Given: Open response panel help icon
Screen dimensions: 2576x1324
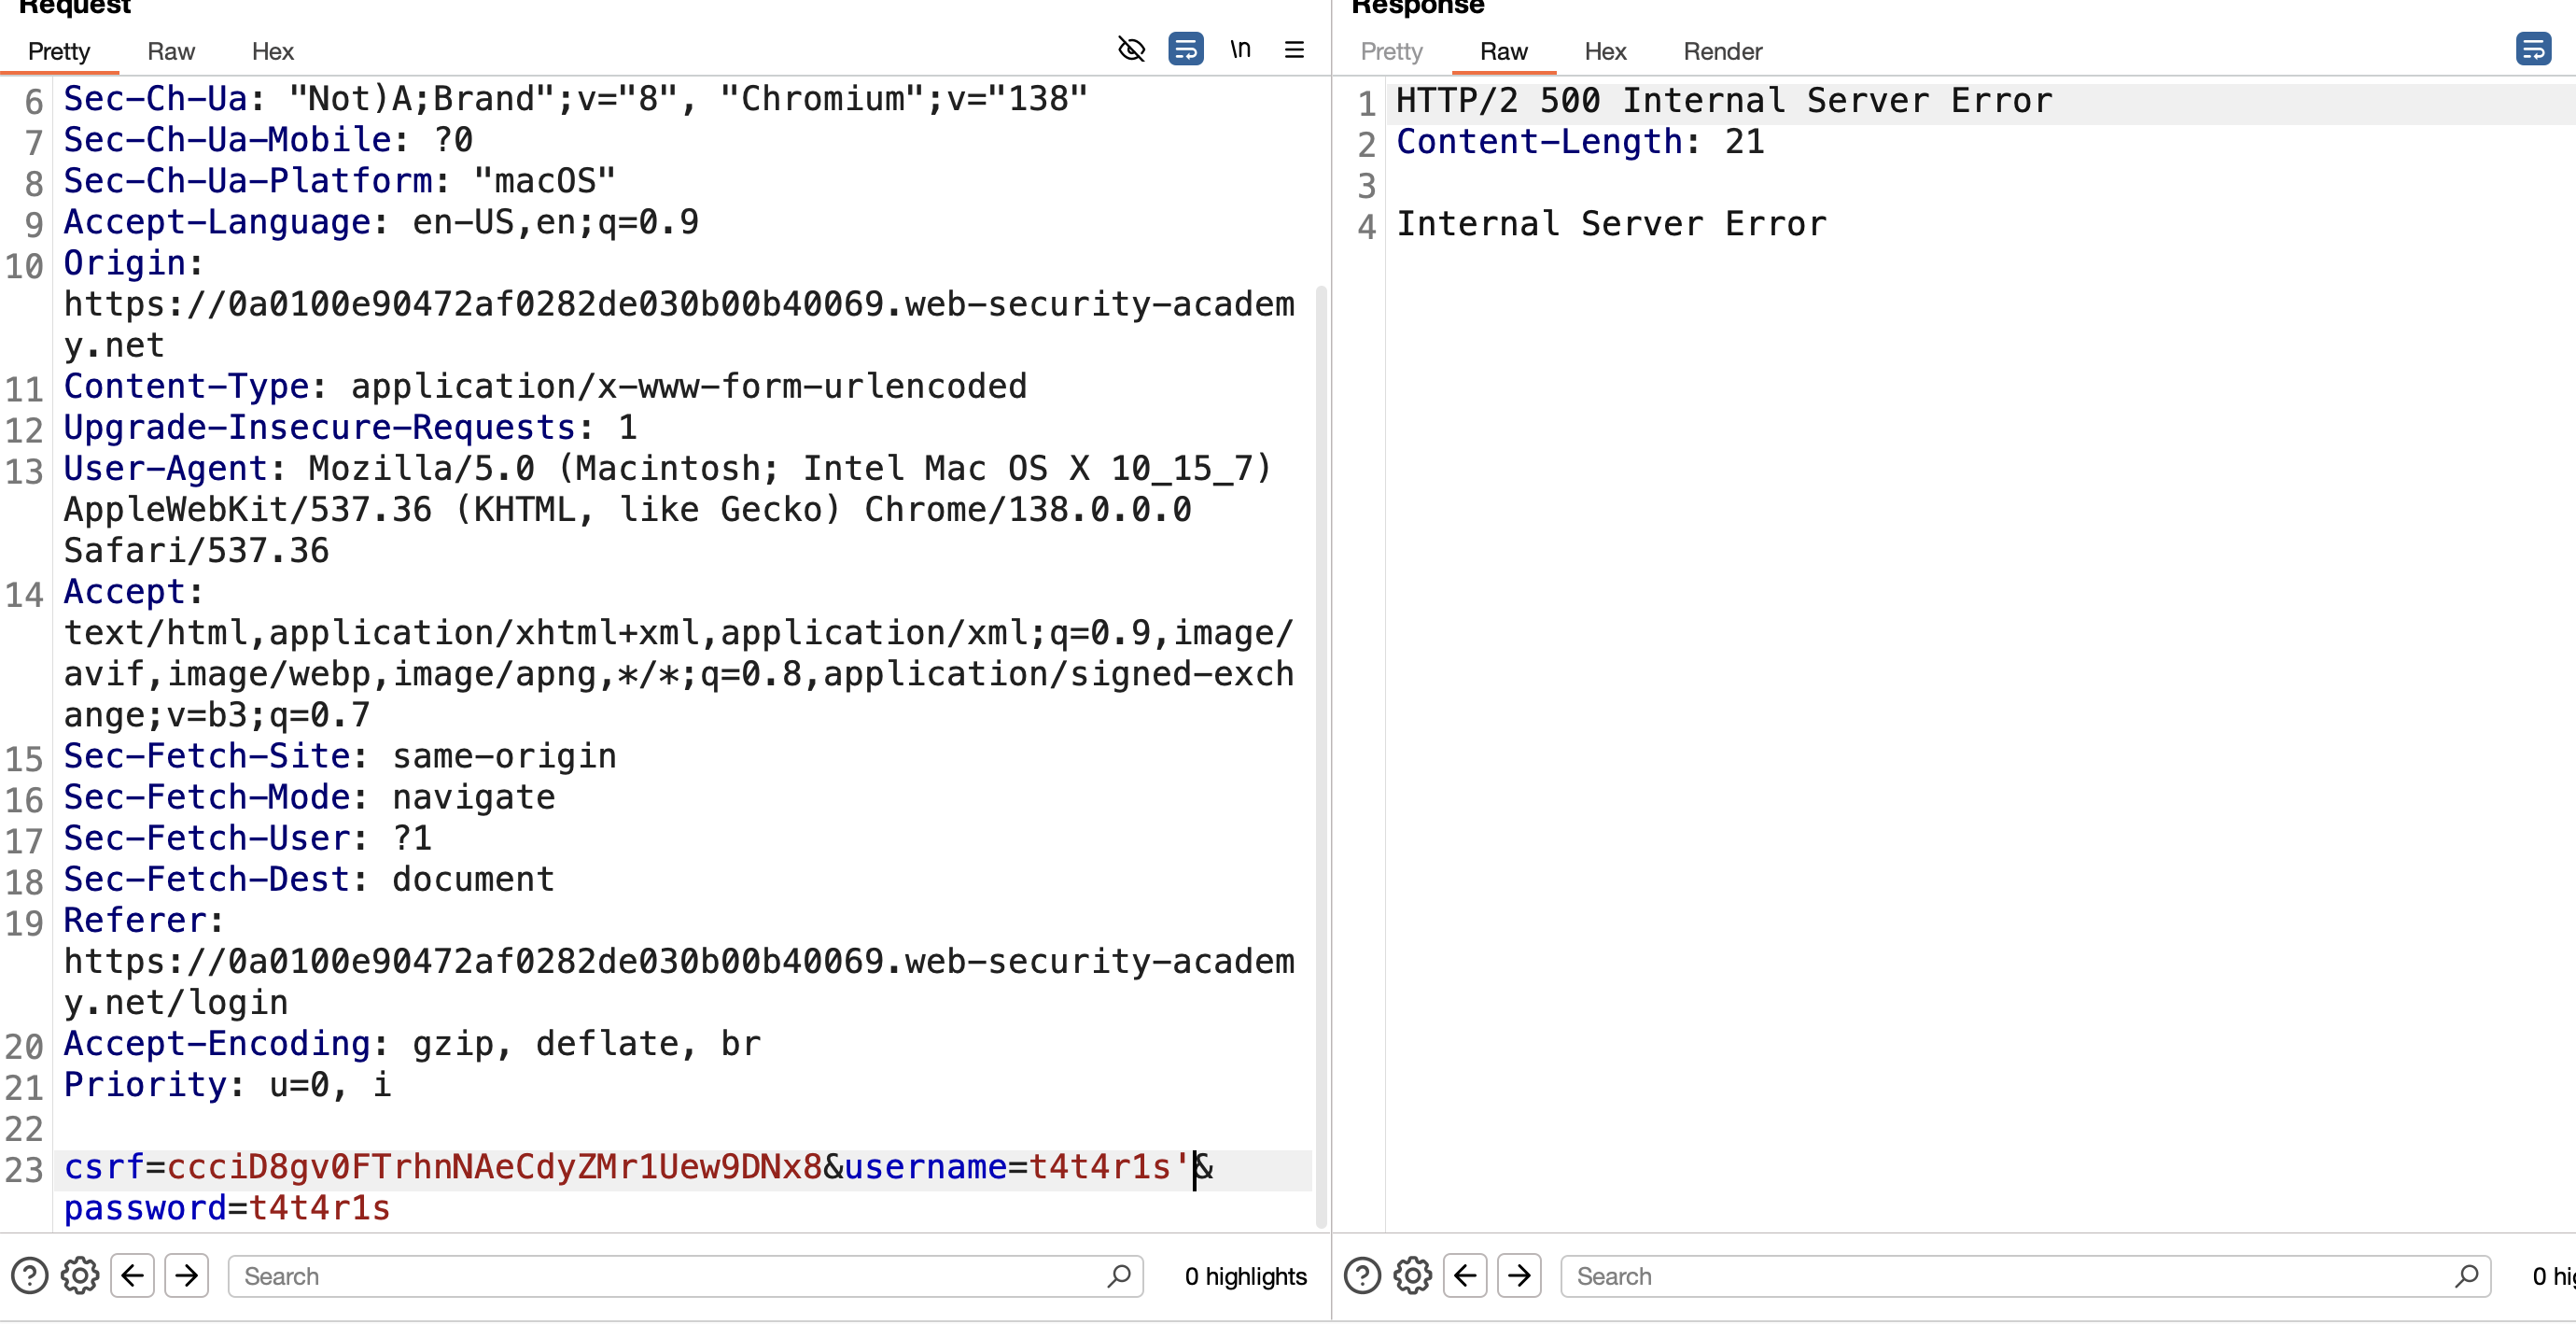Looking at the screenshot, I should tap(1362, 1276).
